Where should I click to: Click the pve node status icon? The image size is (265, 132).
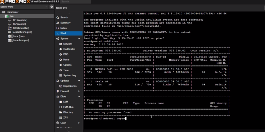7,16
